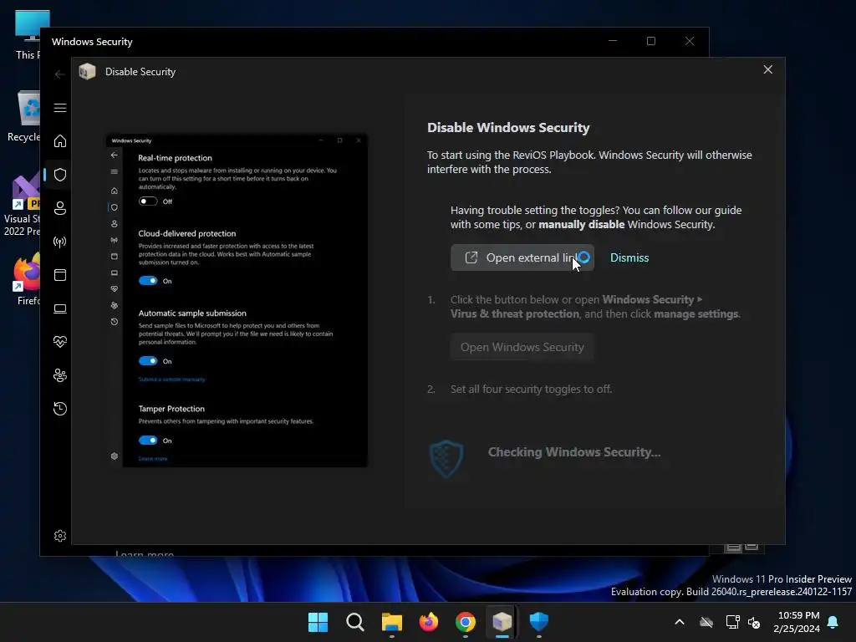Maximize the Windows Security window
Screen dimensions: 856x642
coord(650,41)
